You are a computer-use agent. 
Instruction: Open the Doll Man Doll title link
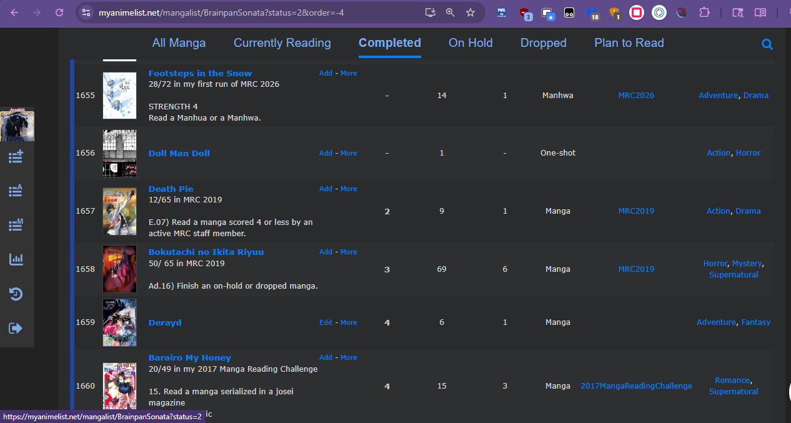pyautogui.click(x=179, y=153)
